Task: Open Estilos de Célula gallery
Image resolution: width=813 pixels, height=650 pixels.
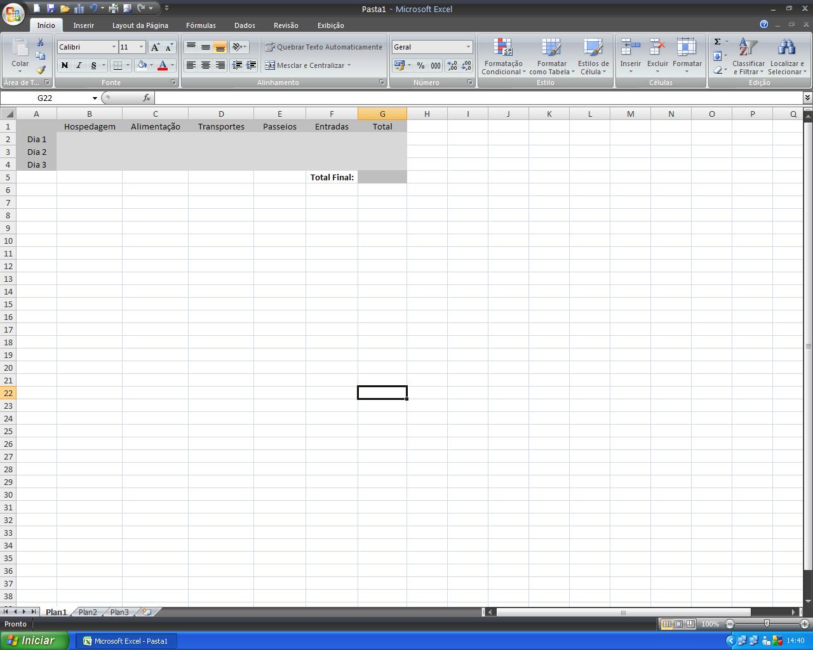Action: coord(593,56)
